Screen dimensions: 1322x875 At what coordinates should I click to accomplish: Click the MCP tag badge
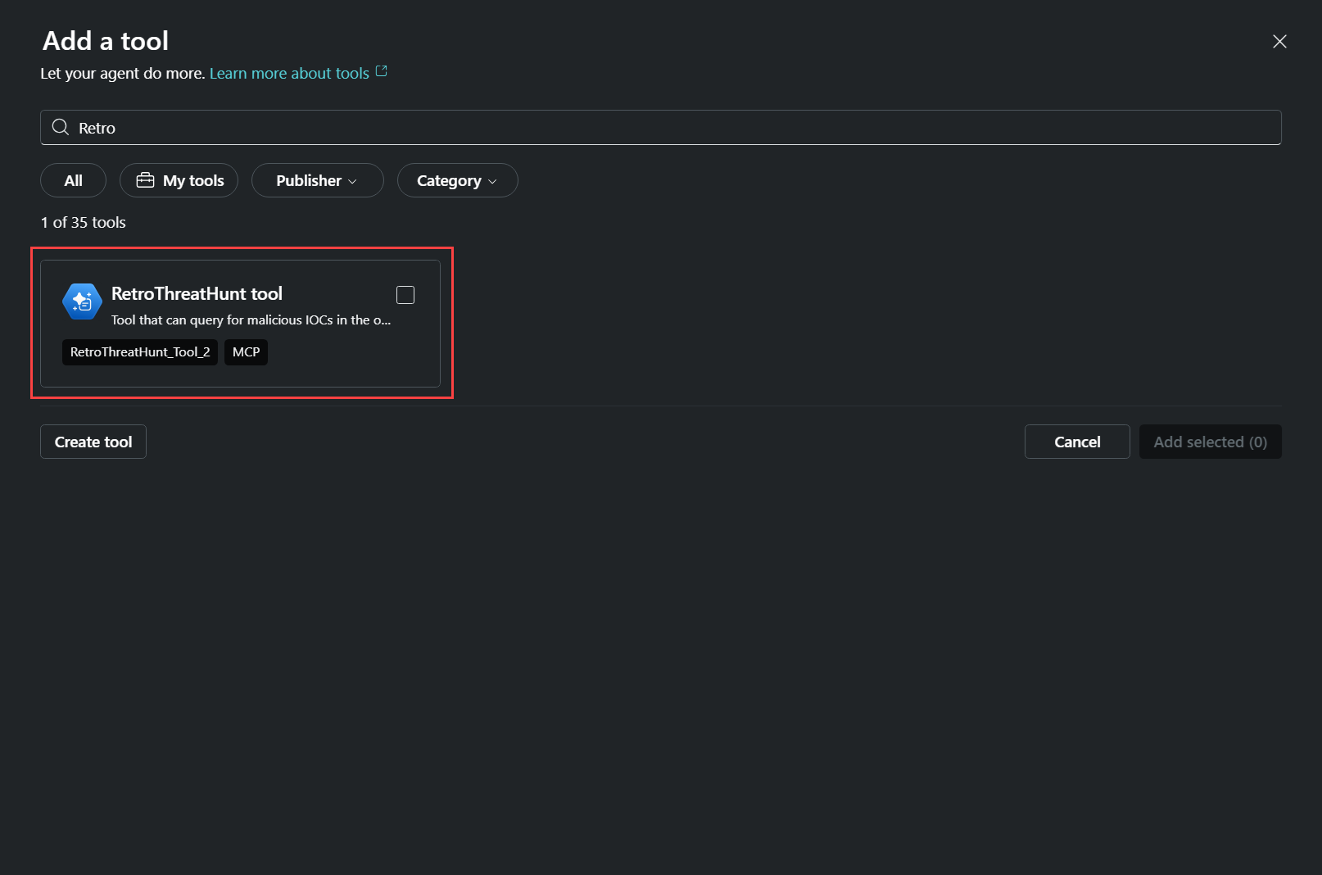click(246, 352)
